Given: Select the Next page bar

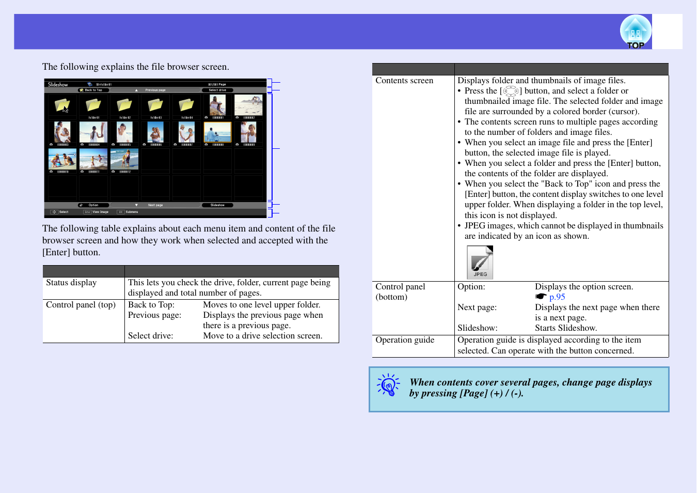Looking at the screenshot, I should pos(155,205).
